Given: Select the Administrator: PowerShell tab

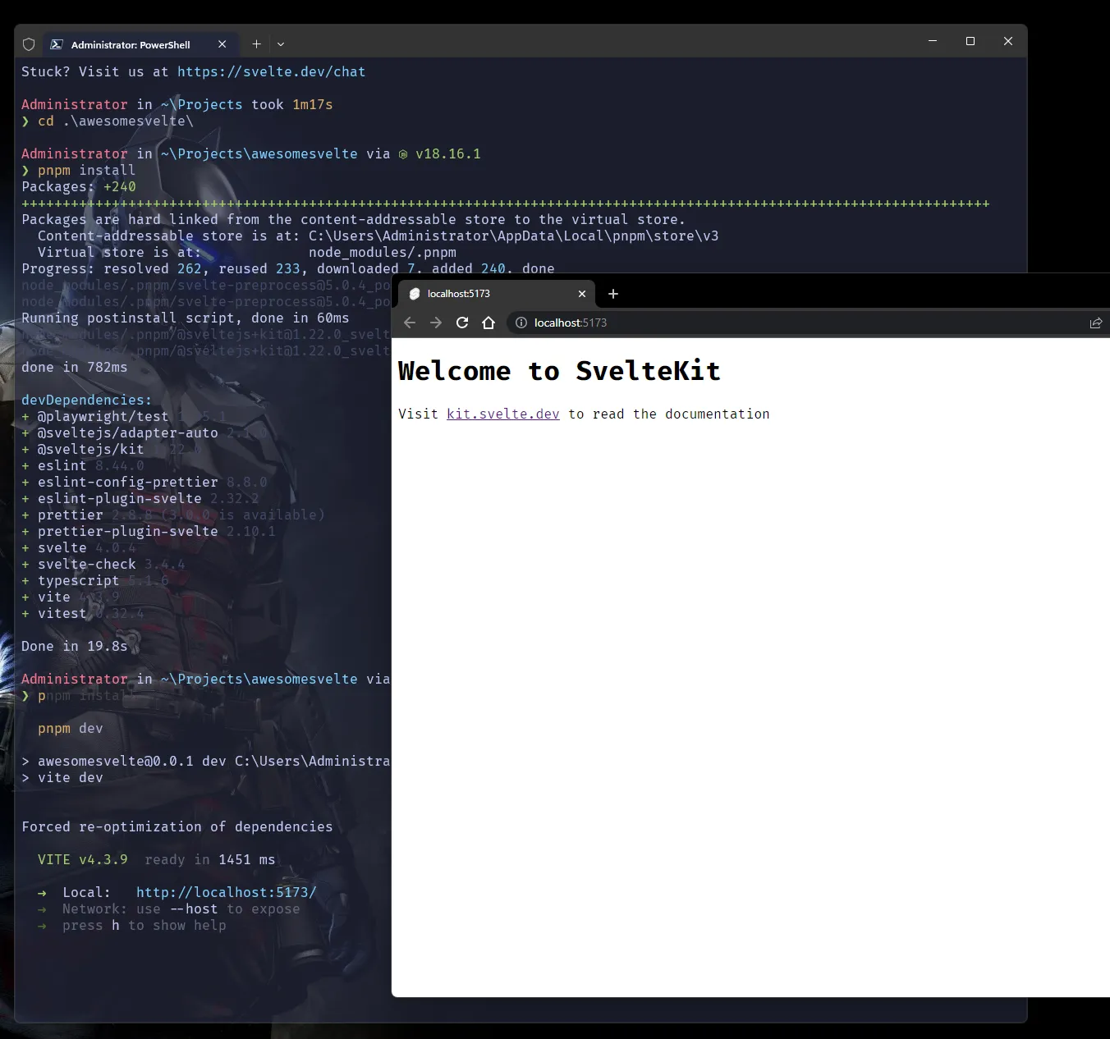Looking at the screenshot, I should (x=130, y=44).
